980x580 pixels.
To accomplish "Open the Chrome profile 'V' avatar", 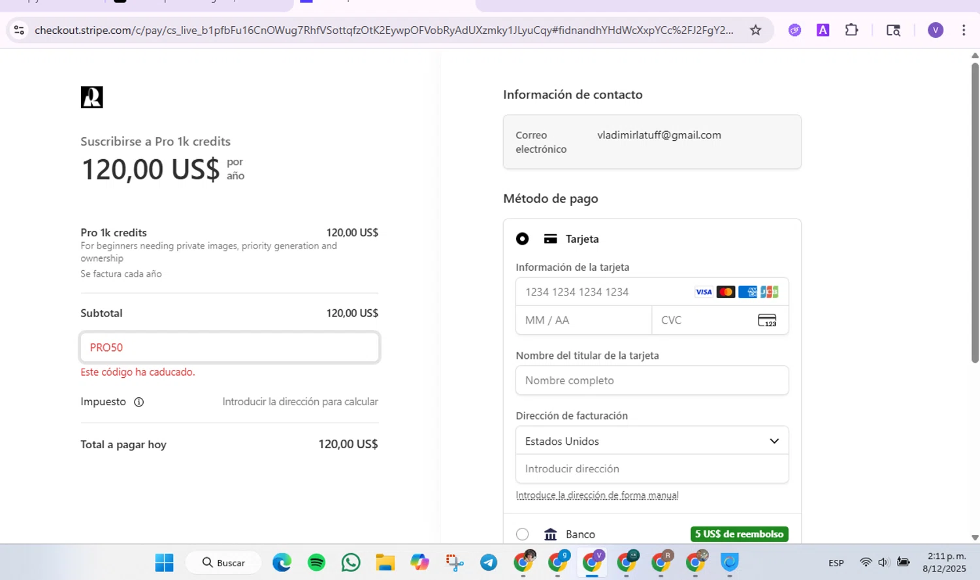I will (936, 30).
